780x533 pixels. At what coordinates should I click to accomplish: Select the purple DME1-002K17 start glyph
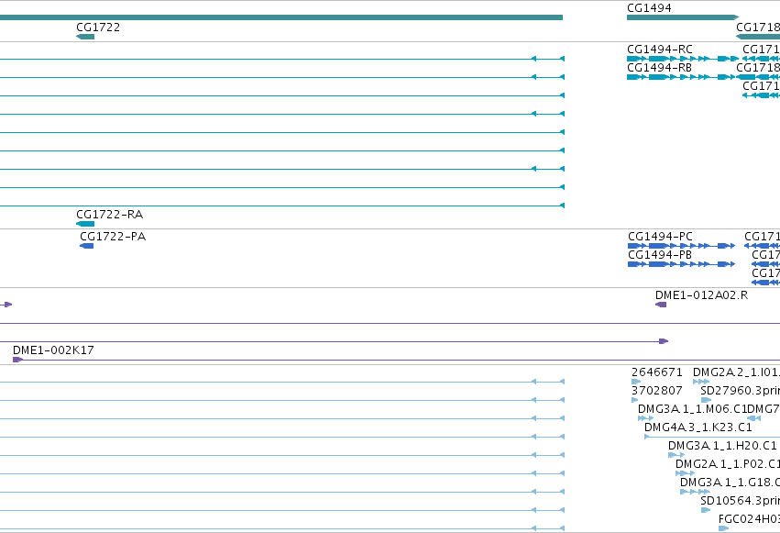coord(18,360)
